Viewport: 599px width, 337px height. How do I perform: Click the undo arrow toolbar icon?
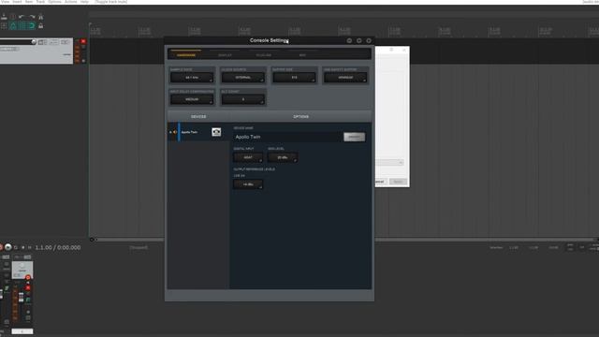tap(22, 17)
